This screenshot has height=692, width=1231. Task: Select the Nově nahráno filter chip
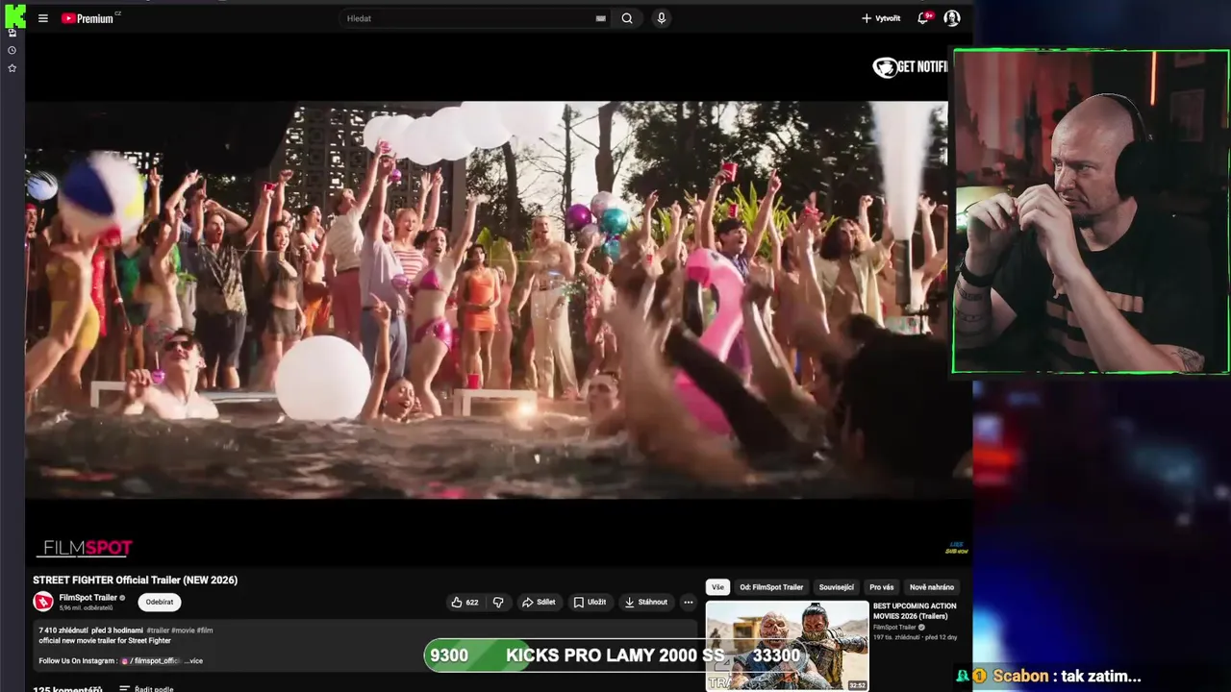point(932,587)
